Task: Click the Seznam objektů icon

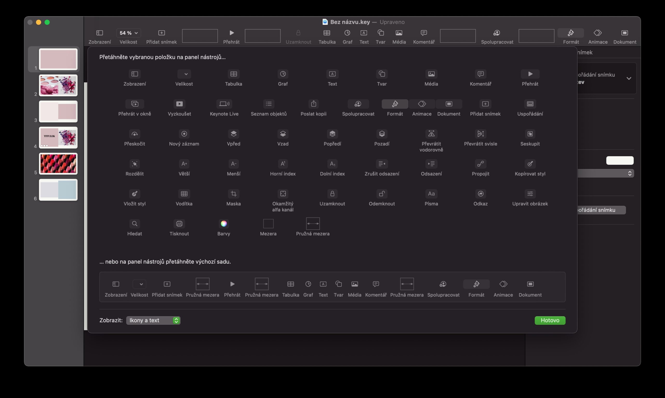Action: (269, 104)
